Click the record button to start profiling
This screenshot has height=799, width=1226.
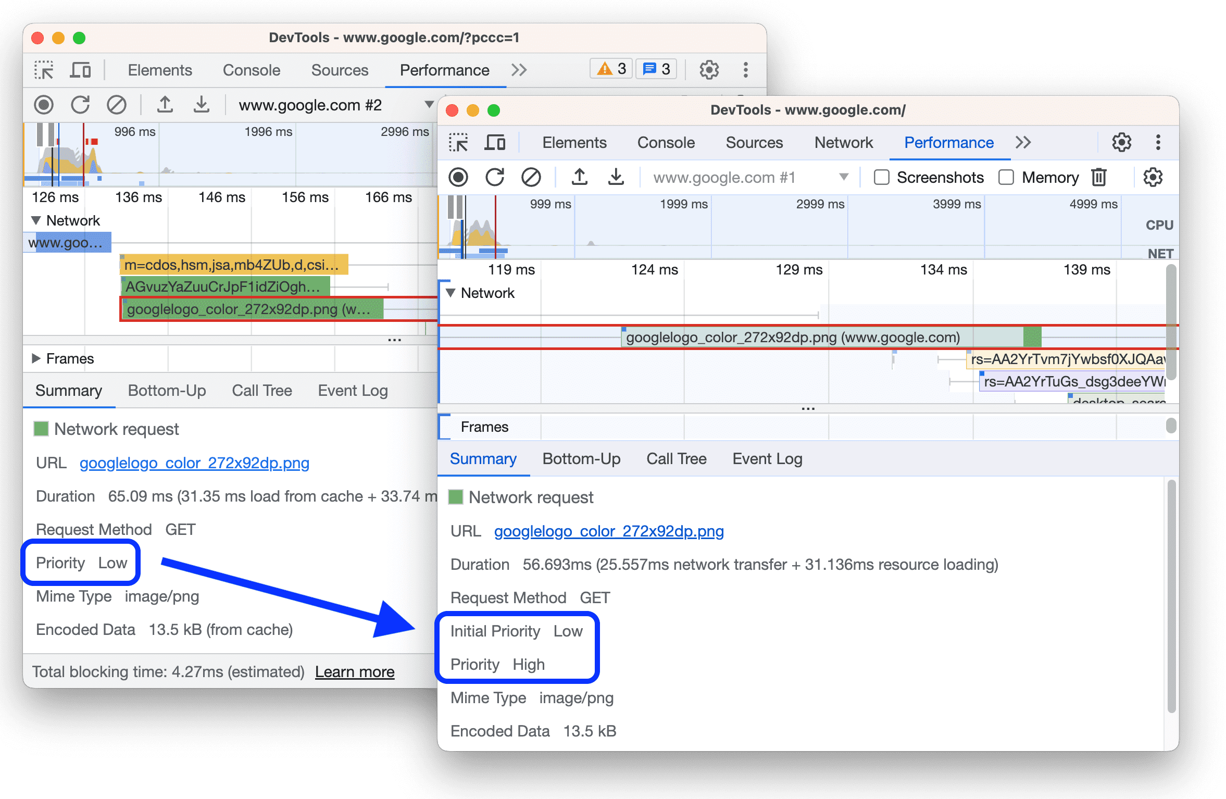tap(457, 176)
